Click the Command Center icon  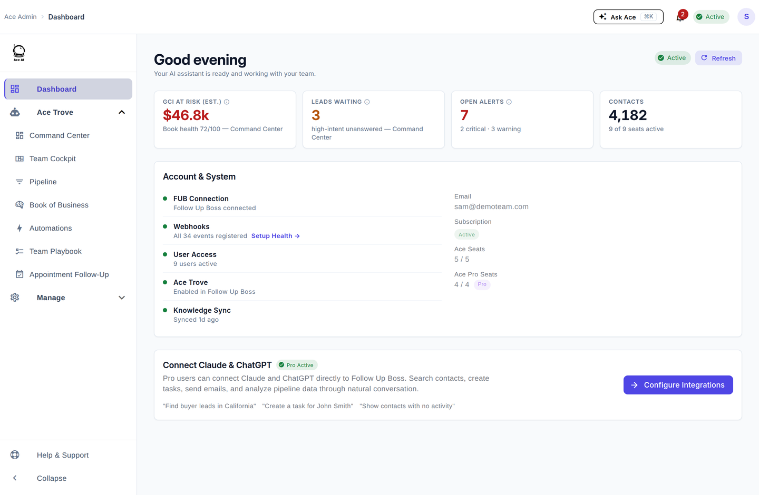tap(20, 135)
